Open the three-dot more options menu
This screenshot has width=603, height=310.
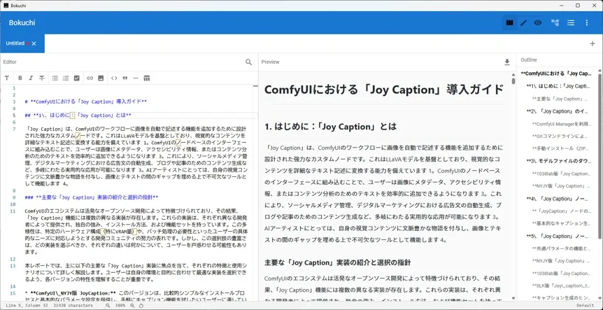pyautogui.click(x=587, y=23)
